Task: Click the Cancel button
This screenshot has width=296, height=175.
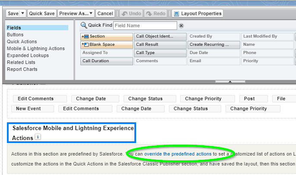Action: (105, 13)
